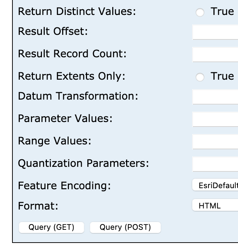Focus the Quantization Parameters input field
238x249 pixels.
pos(215,164)
